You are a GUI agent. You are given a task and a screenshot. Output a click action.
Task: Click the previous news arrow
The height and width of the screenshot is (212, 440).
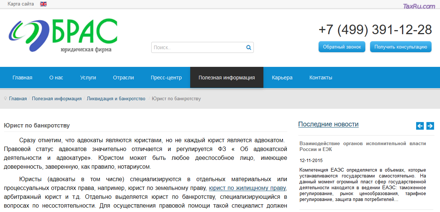[420, 126]
